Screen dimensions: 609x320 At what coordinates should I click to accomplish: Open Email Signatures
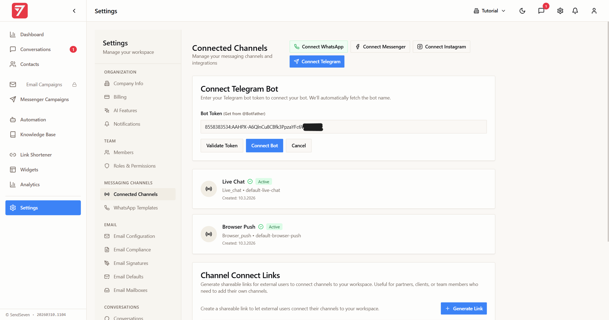tap(138, 263)
